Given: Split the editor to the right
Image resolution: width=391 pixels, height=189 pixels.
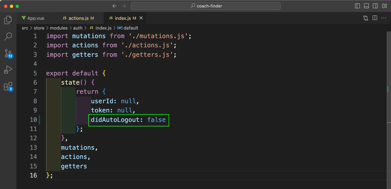Looking at the screenshot, I should pos(375,18).
